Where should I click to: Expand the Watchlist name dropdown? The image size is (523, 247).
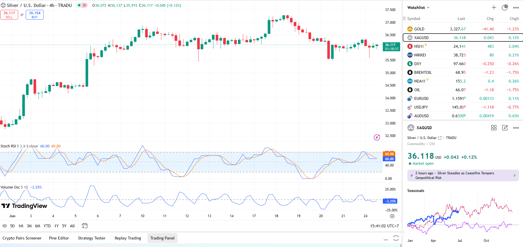coord(418,8)
